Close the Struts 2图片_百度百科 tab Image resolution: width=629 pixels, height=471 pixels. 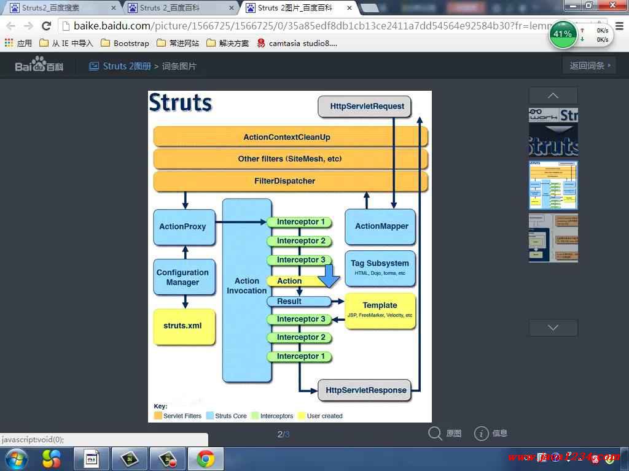(x=350, y=7)
